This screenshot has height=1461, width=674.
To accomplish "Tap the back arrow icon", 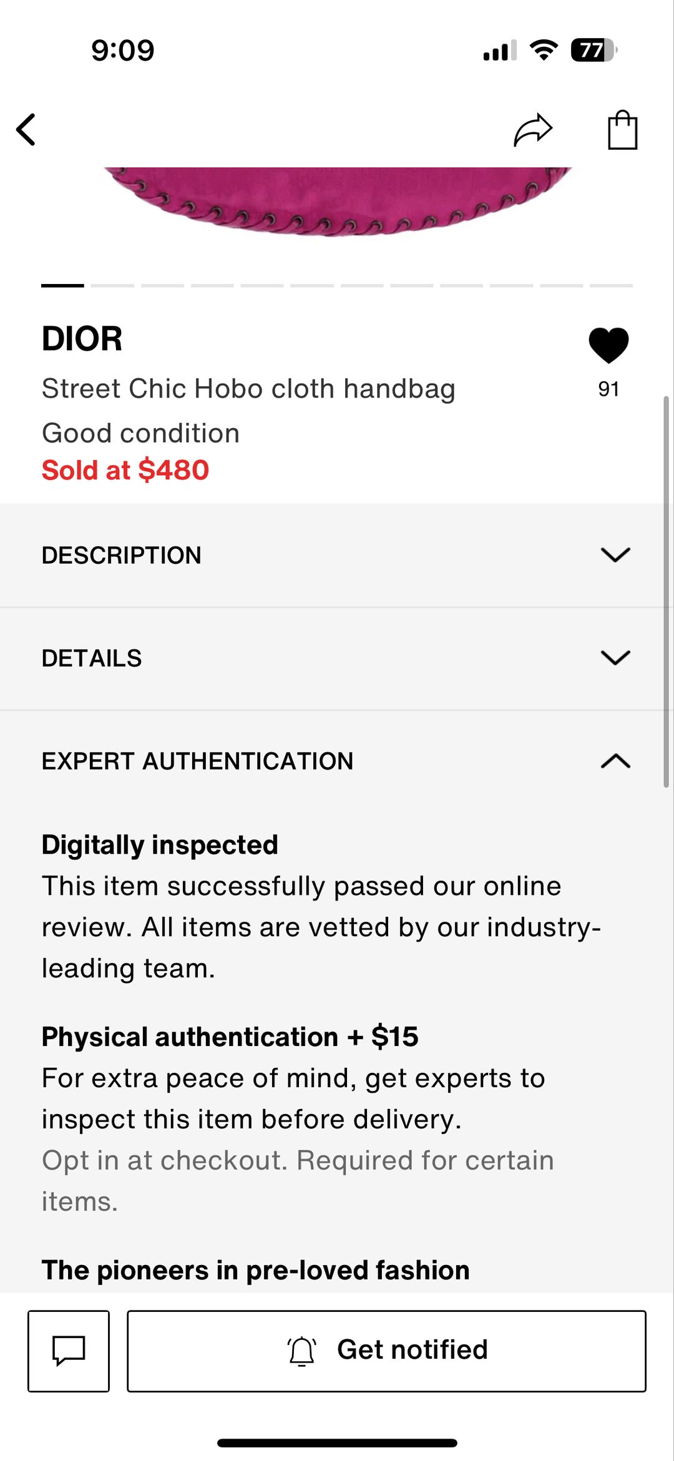I will [26, 130].
